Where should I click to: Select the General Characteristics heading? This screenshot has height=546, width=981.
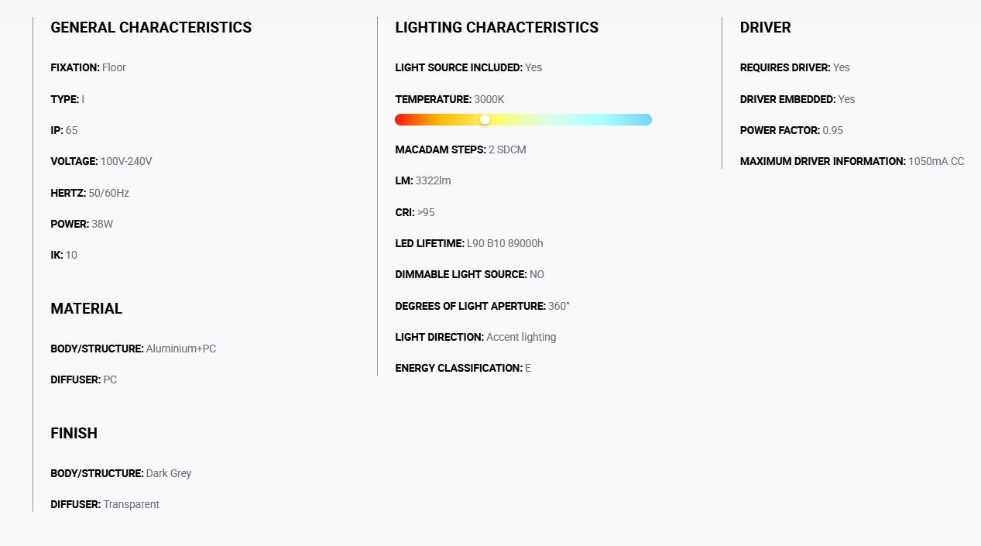(151, 27)
